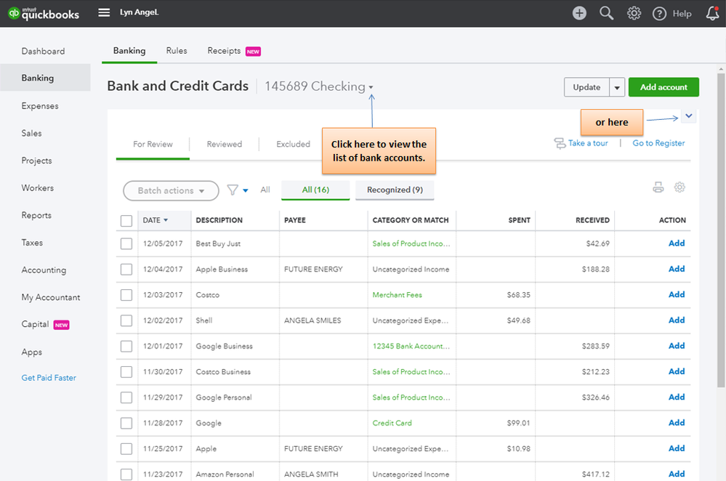Switch to the Rules tab
Screen dimensions: 726x481
[x=177, y=51]
